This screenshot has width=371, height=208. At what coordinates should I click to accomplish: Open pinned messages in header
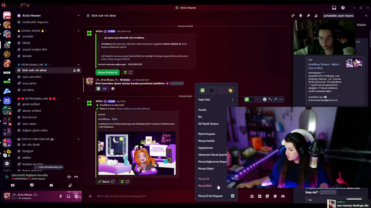tap(308, 16)
